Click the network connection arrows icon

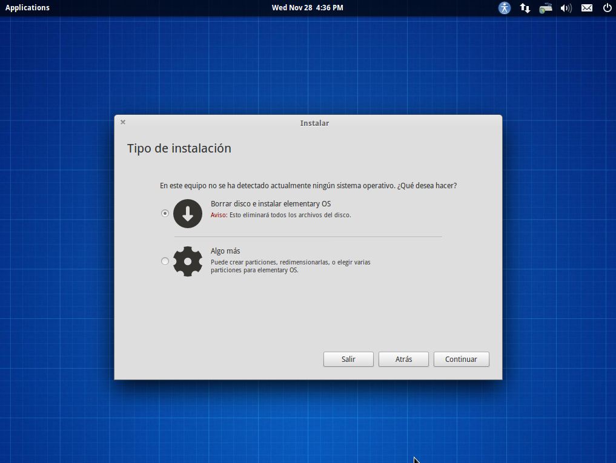click(x=525, y=8)
